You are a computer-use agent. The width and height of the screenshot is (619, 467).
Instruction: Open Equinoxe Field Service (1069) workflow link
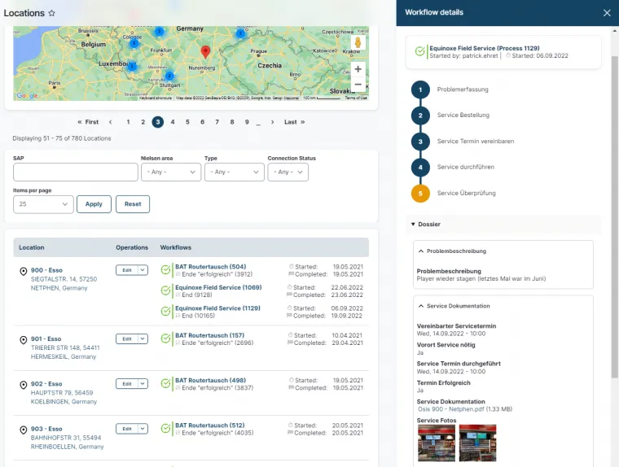(218, 287)
